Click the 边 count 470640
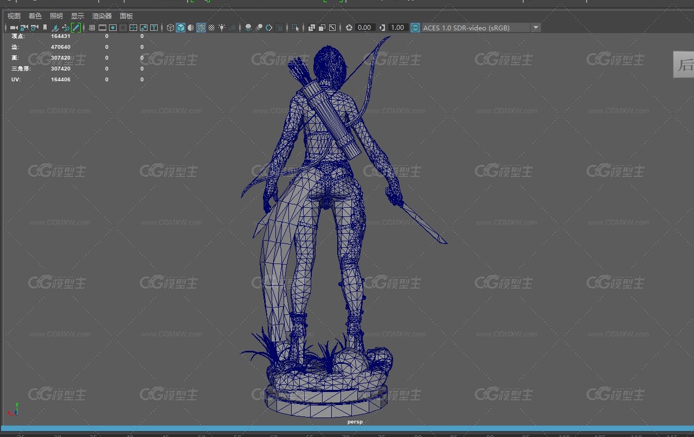694x437 pixels. 61,47
